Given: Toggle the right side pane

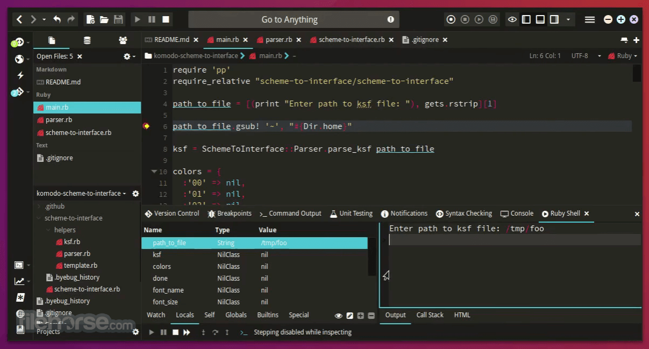Looking at the screenshot, I should click(554, 19).
